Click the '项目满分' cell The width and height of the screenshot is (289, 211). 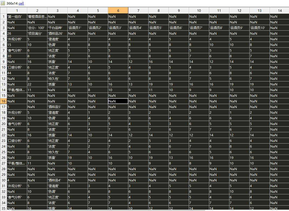(37, 33)
